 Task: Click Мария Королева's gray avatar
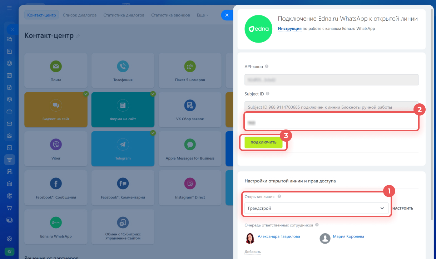pos(325,238)
